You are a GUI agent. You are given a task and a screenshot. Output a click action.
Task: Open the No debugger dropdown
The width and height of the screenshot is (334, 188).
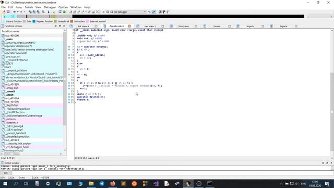click(x=130, y=12)
